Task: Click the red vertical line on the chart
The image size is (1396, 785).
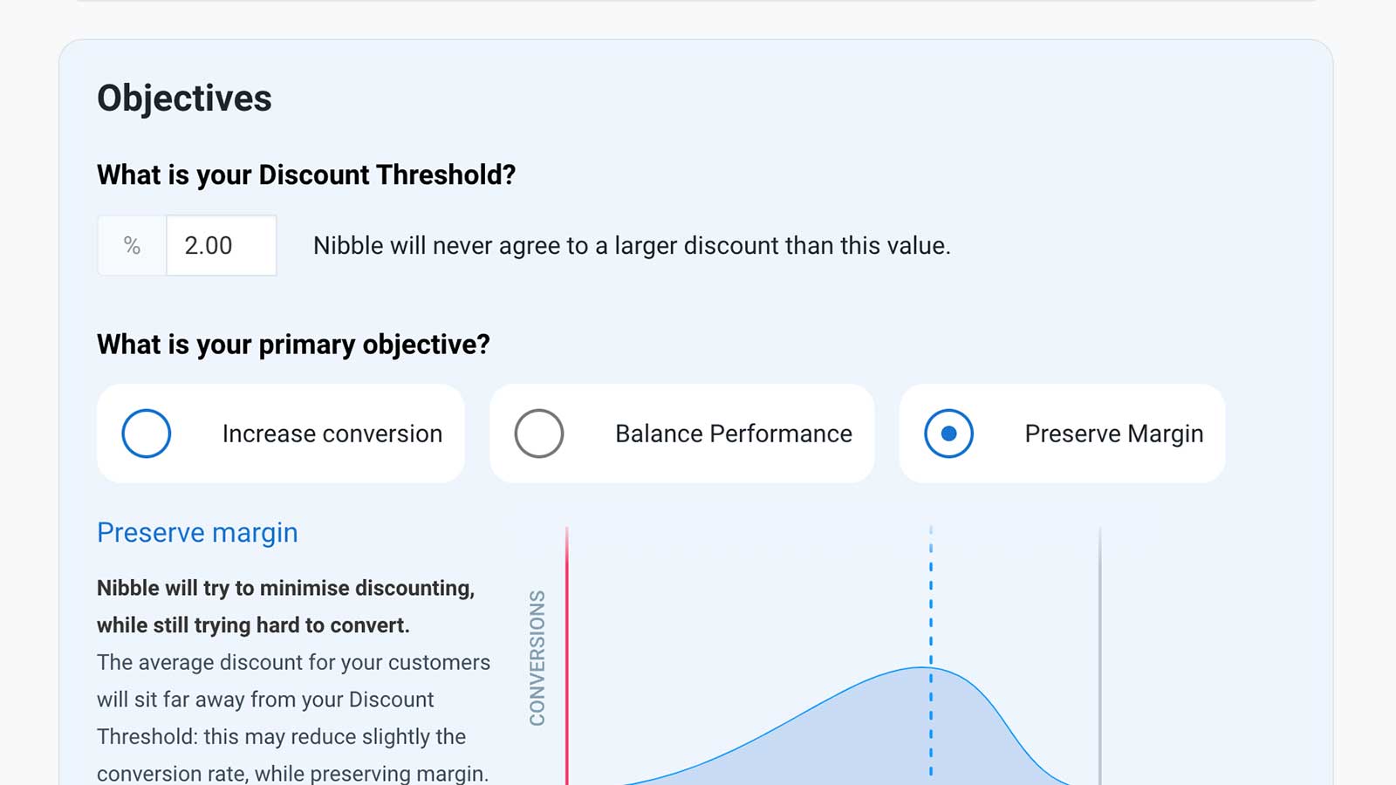Action: click(x=567, y=654)
